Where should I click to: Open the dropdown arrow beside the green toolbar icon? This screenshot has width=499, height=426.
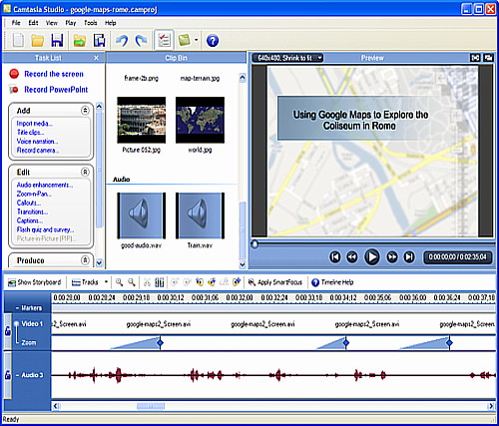point(196,40)
